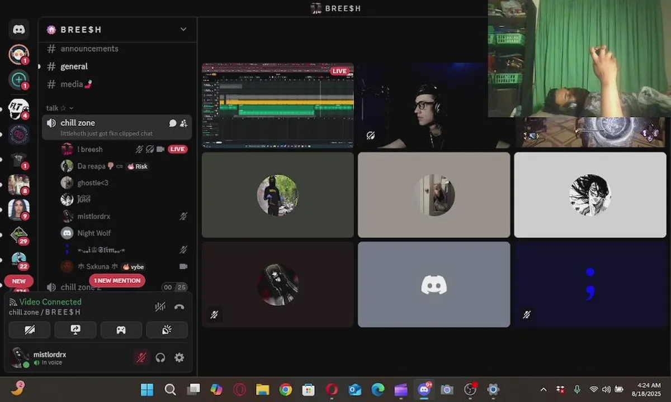Screen dimensions: 671x402
Task: Open the server icon with 4 notifications
Action: tap(19, 108)
